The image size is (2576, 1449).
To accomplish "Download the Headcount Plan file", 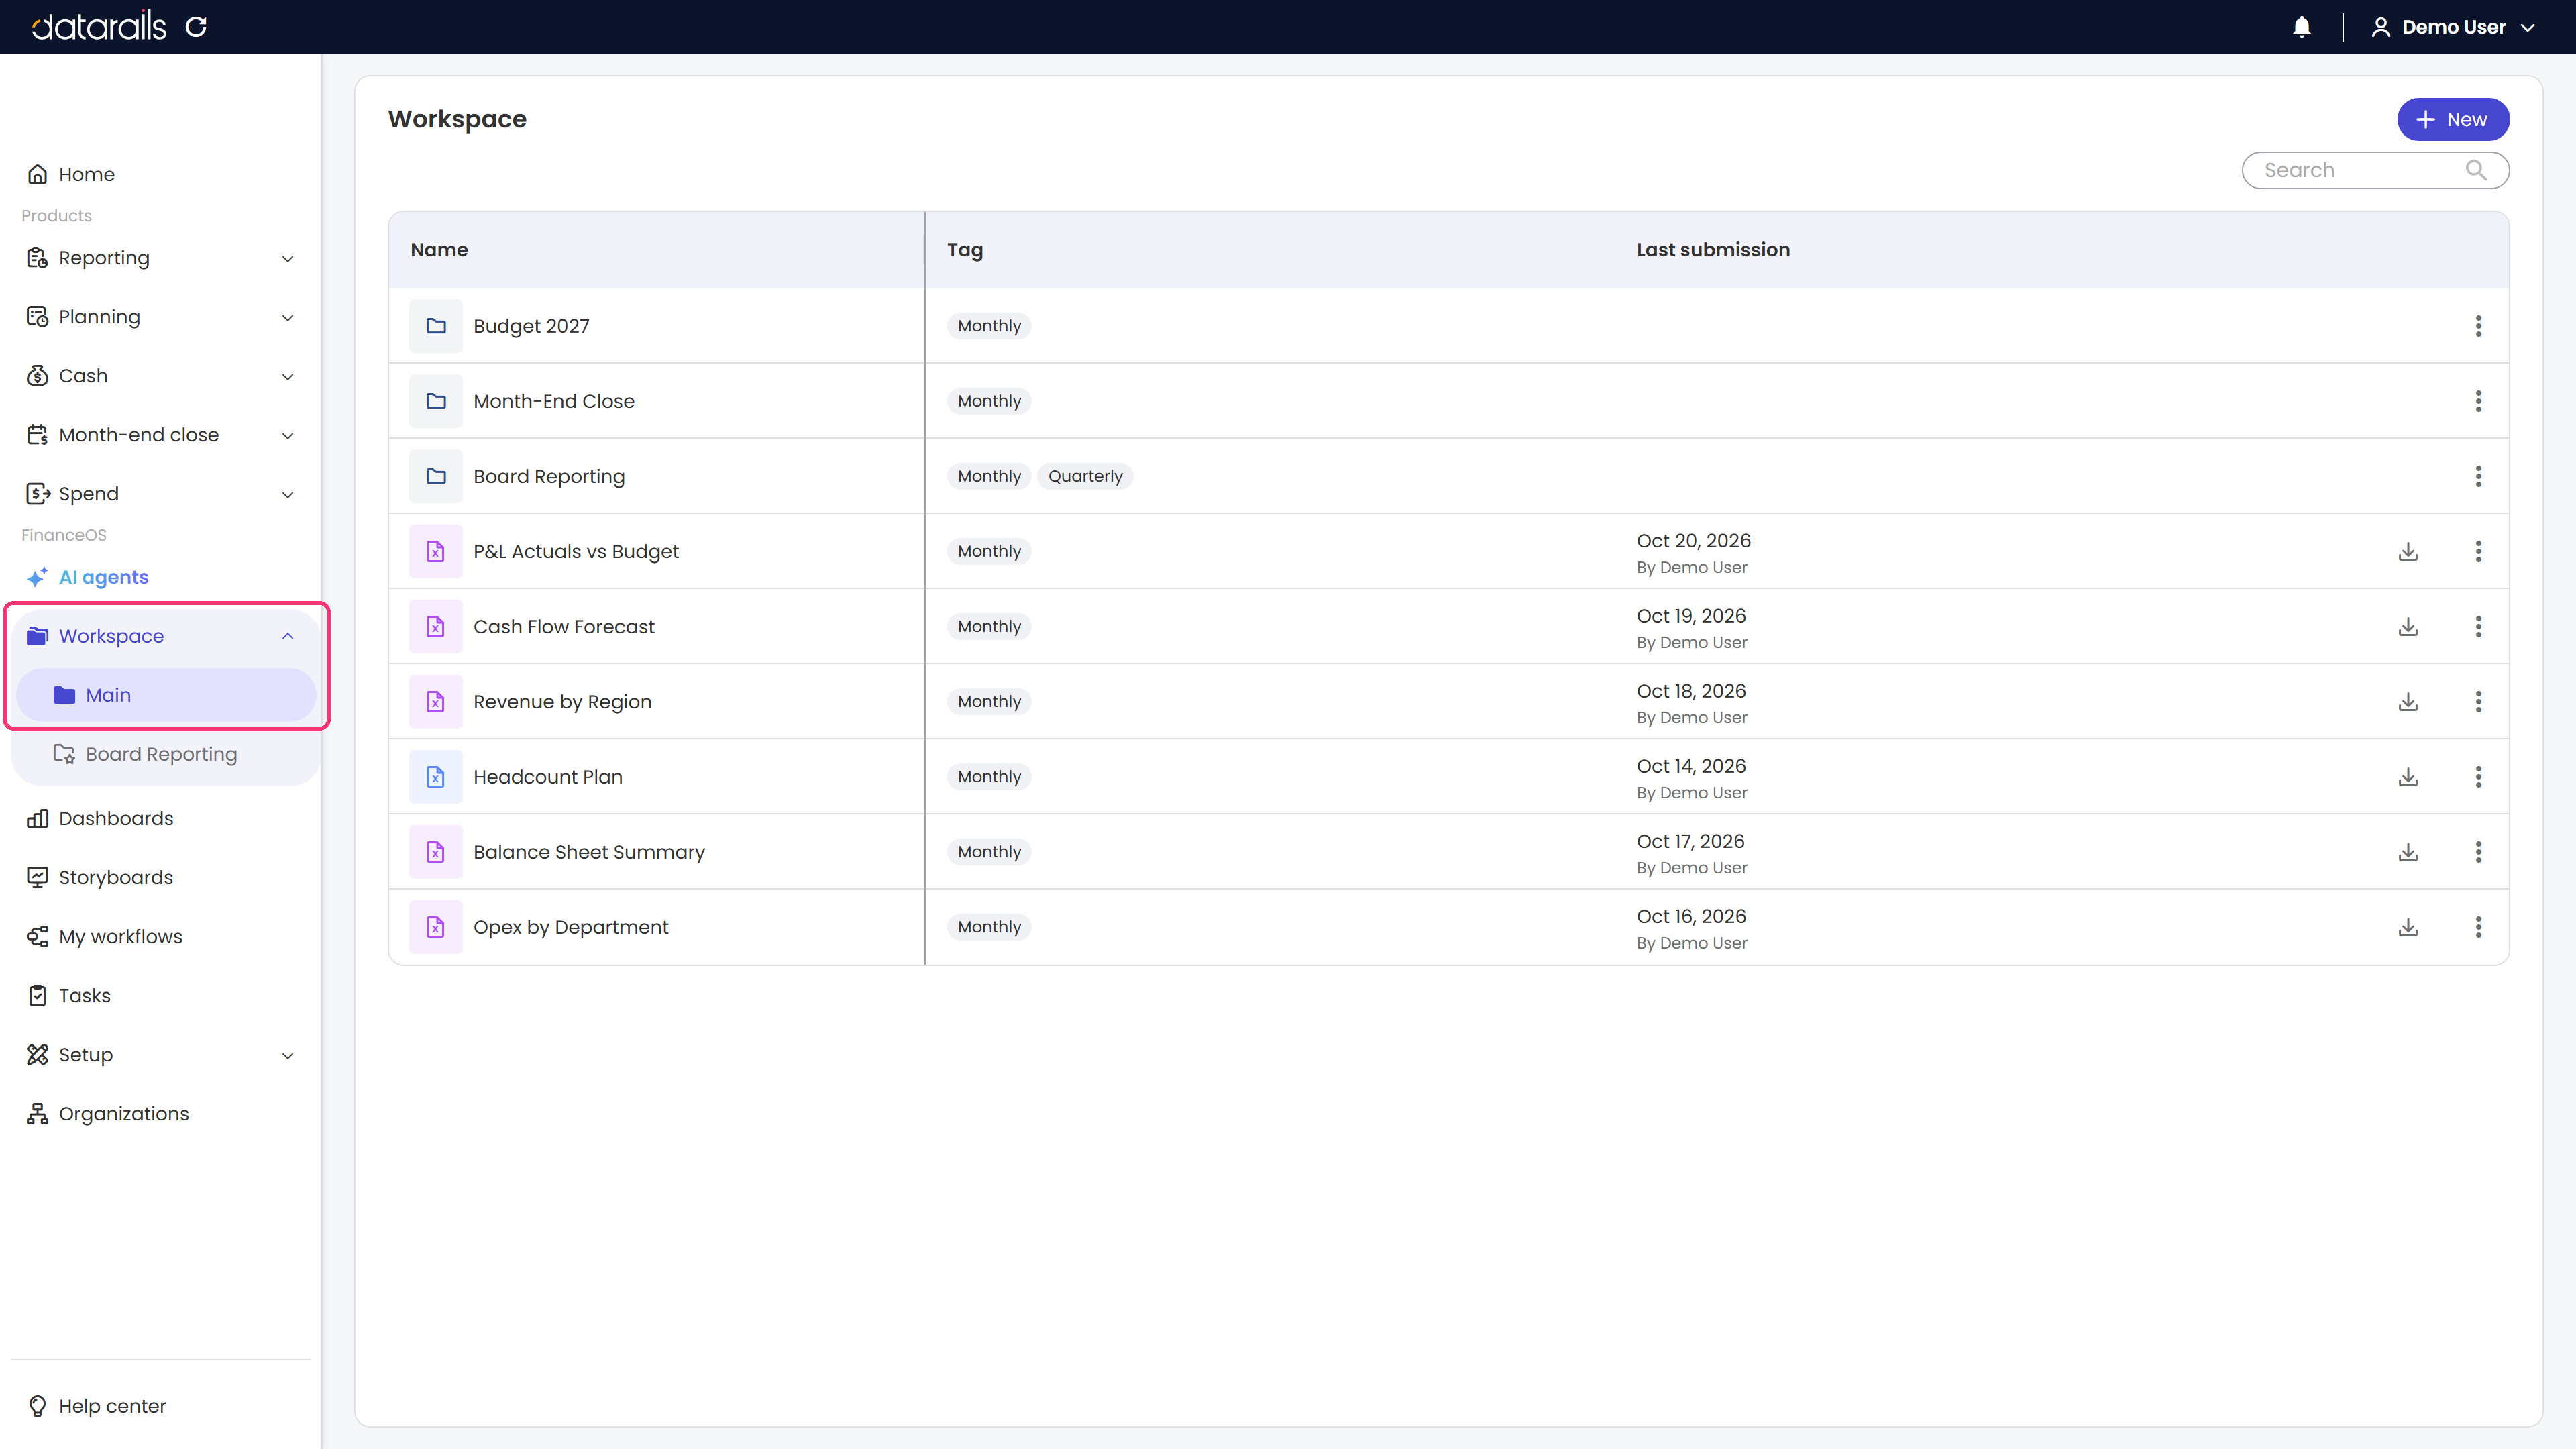I will tap(2408, 777).
